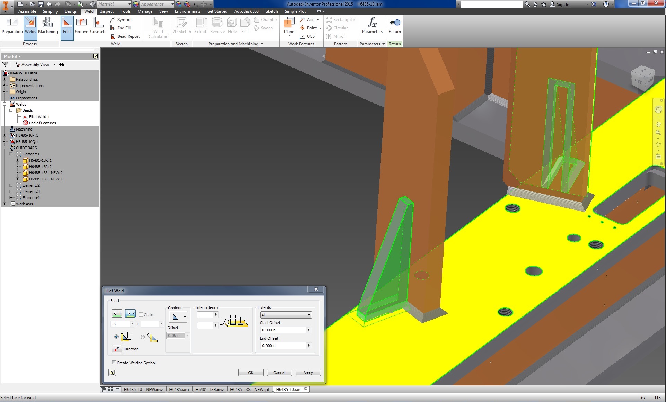Open the Bead Report
This screenshot has width=666, height=402.
point(125,36)
